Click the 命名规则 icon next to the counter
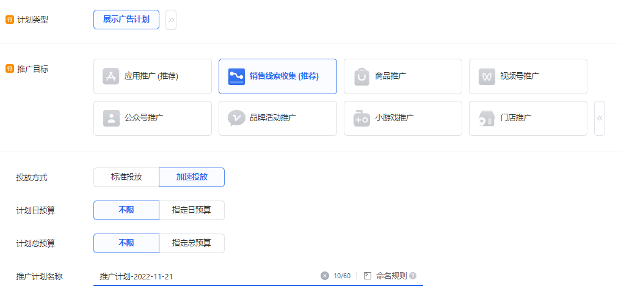 [x=368, y=276]
